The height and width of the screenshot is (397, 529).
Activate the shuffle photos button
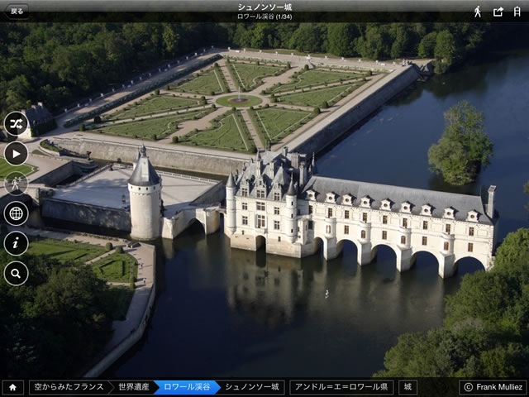point(17,124)
